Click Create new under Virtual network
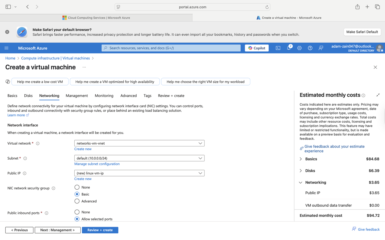The height and width of the screenshot is (240, 385). [x=83, y=149]
